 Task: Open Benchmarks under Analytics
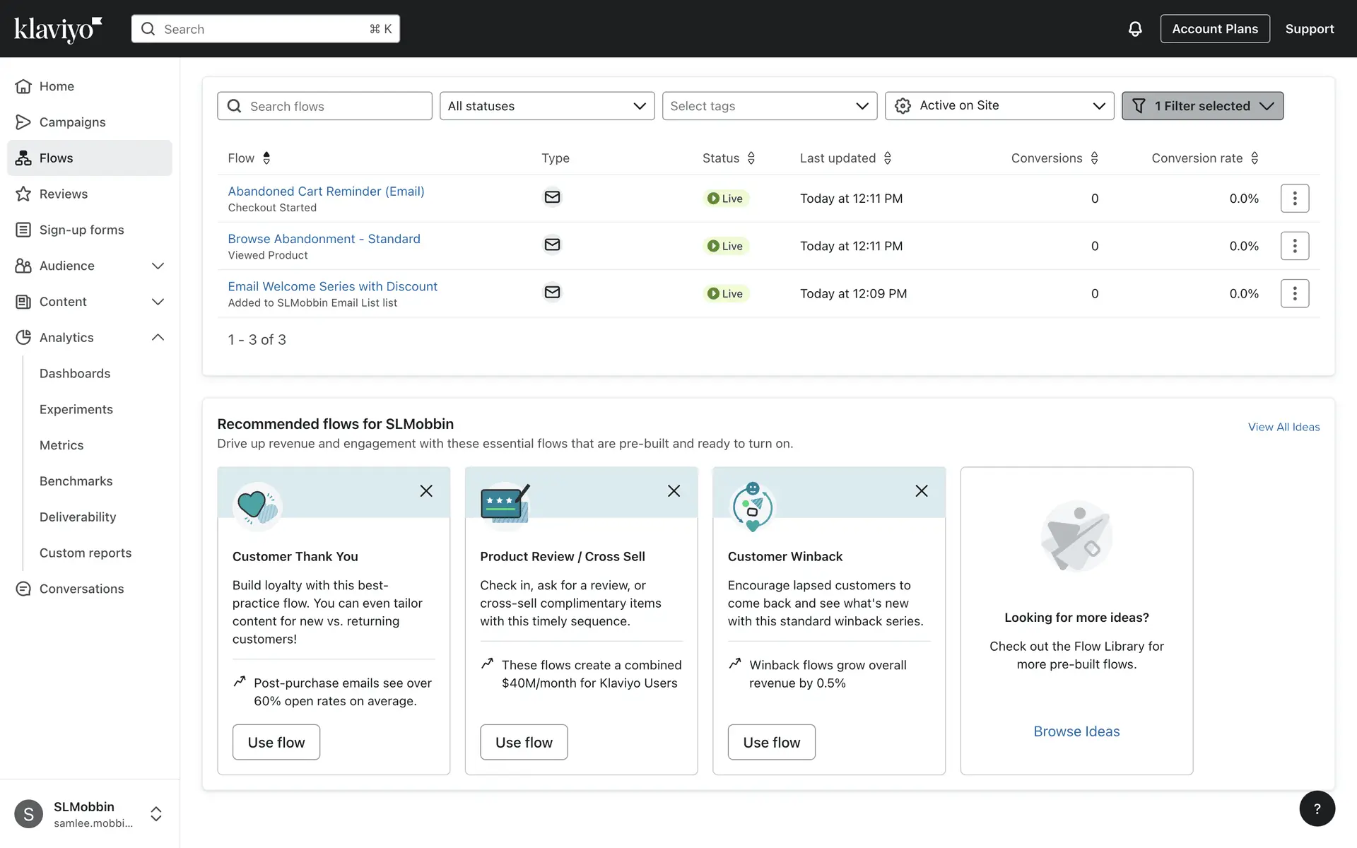76,481
